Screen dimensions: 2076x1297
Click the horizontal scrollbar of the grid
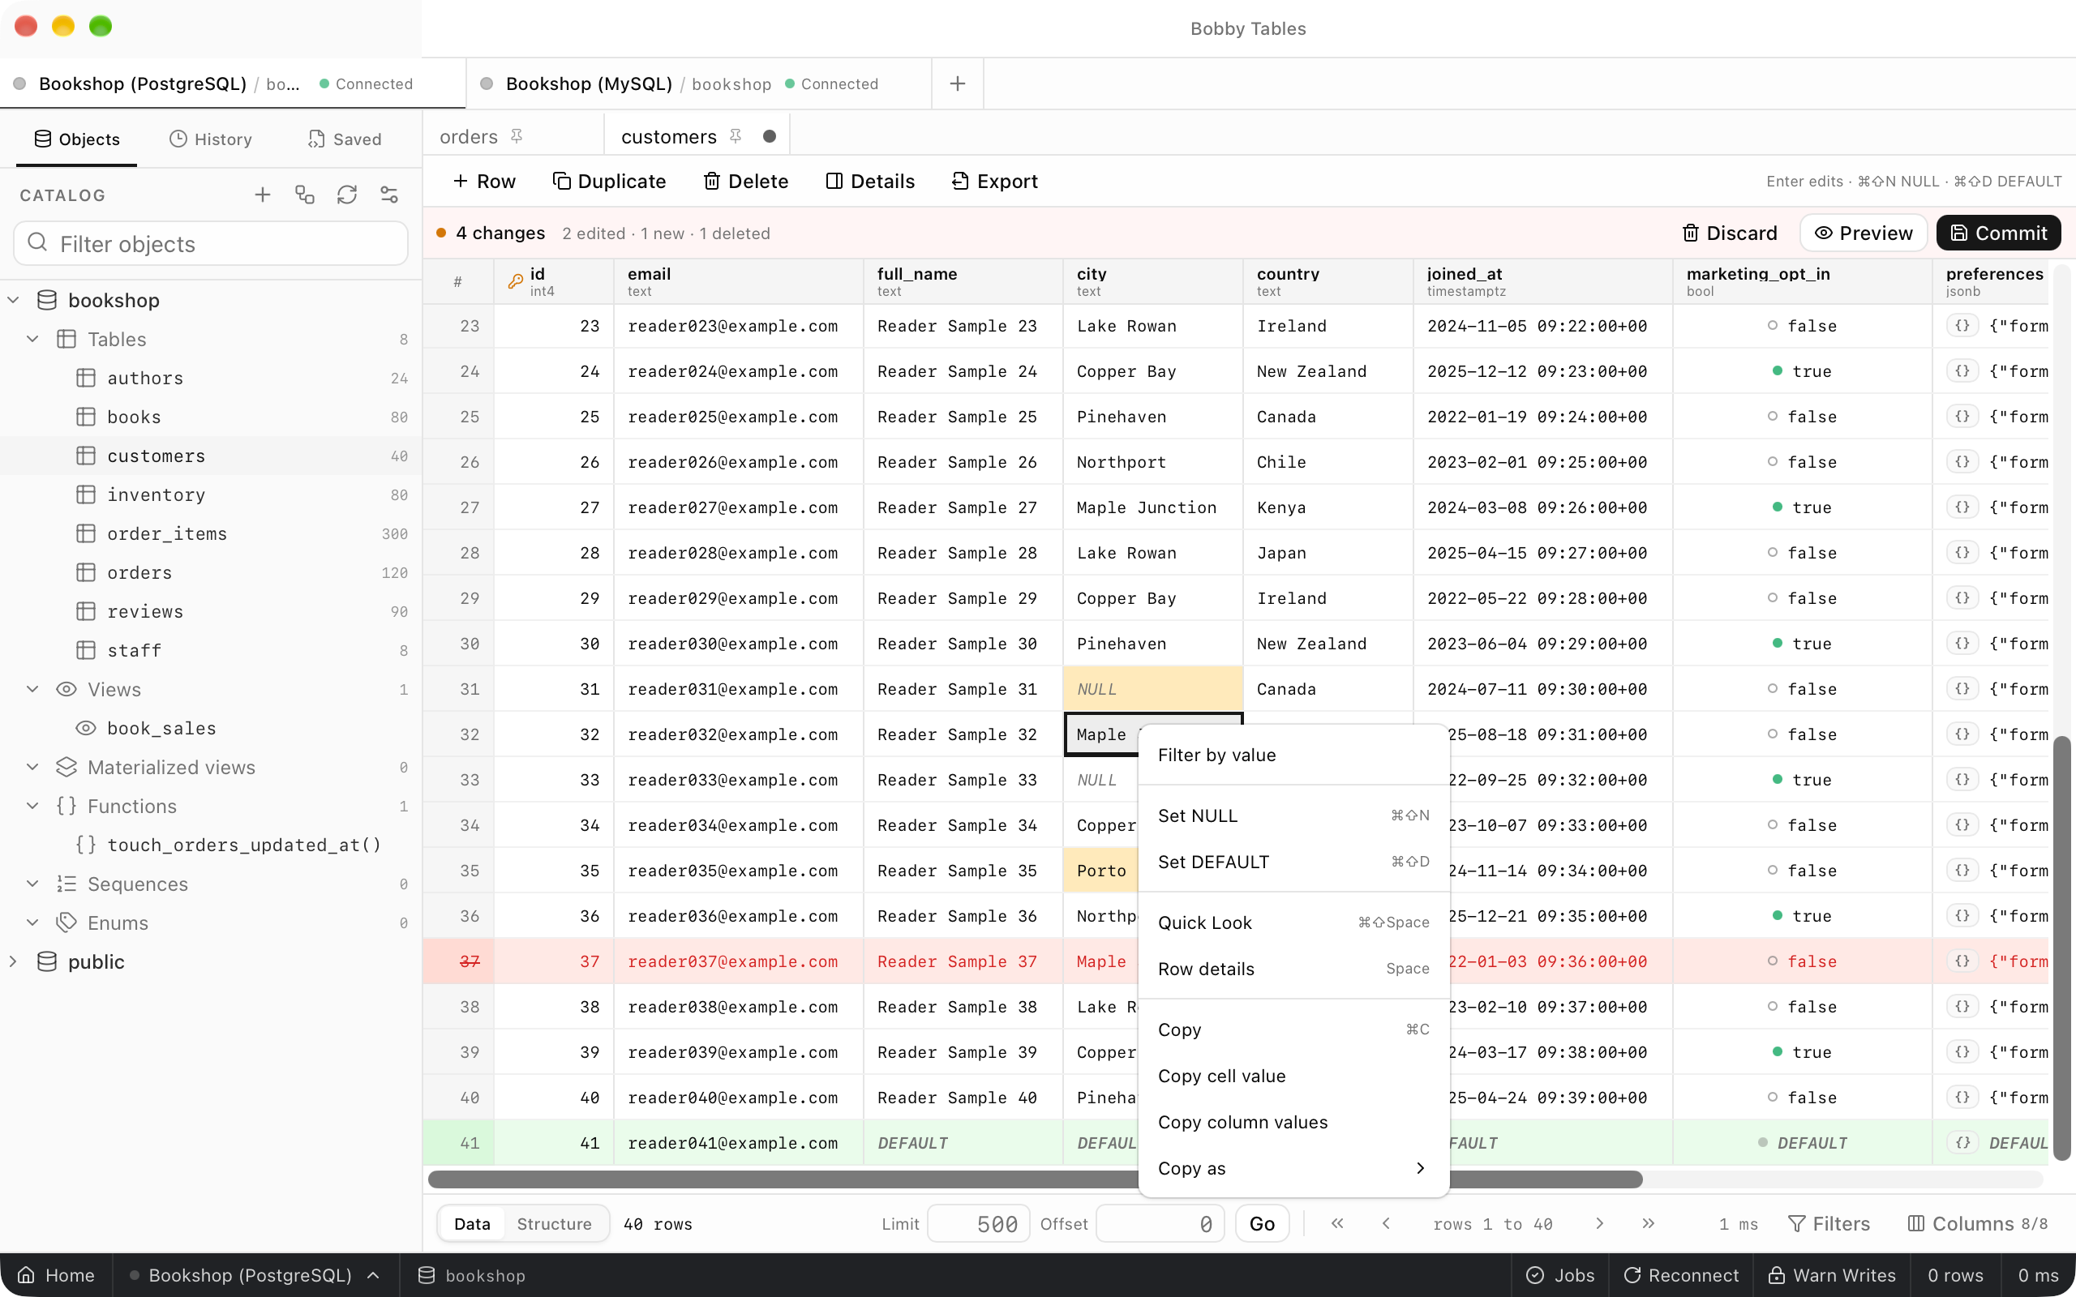[x=1035, y=1179]
